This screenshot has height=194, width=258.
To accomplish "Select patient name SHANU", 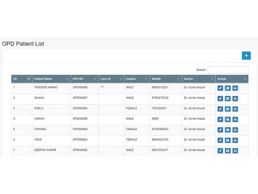I will pyautogui.click(x=39, y=98).
